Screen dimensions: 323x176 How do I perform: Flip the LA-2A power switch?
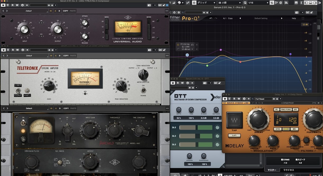(x=143, y=91)
